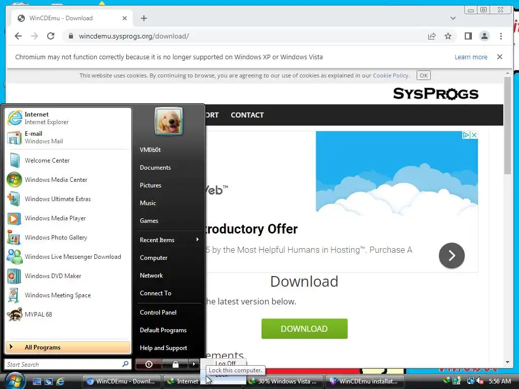Open Default Programs

click(163, 330)
